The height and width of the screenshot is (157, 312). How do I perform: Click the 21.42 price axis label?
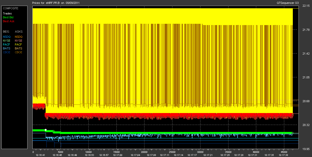[x=306, y=54]
